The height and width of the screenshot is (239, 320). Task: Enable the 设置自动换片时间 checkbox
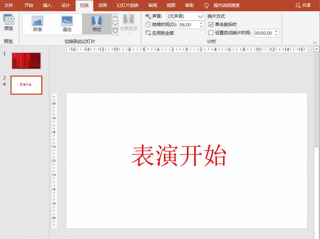pos(211,33)
